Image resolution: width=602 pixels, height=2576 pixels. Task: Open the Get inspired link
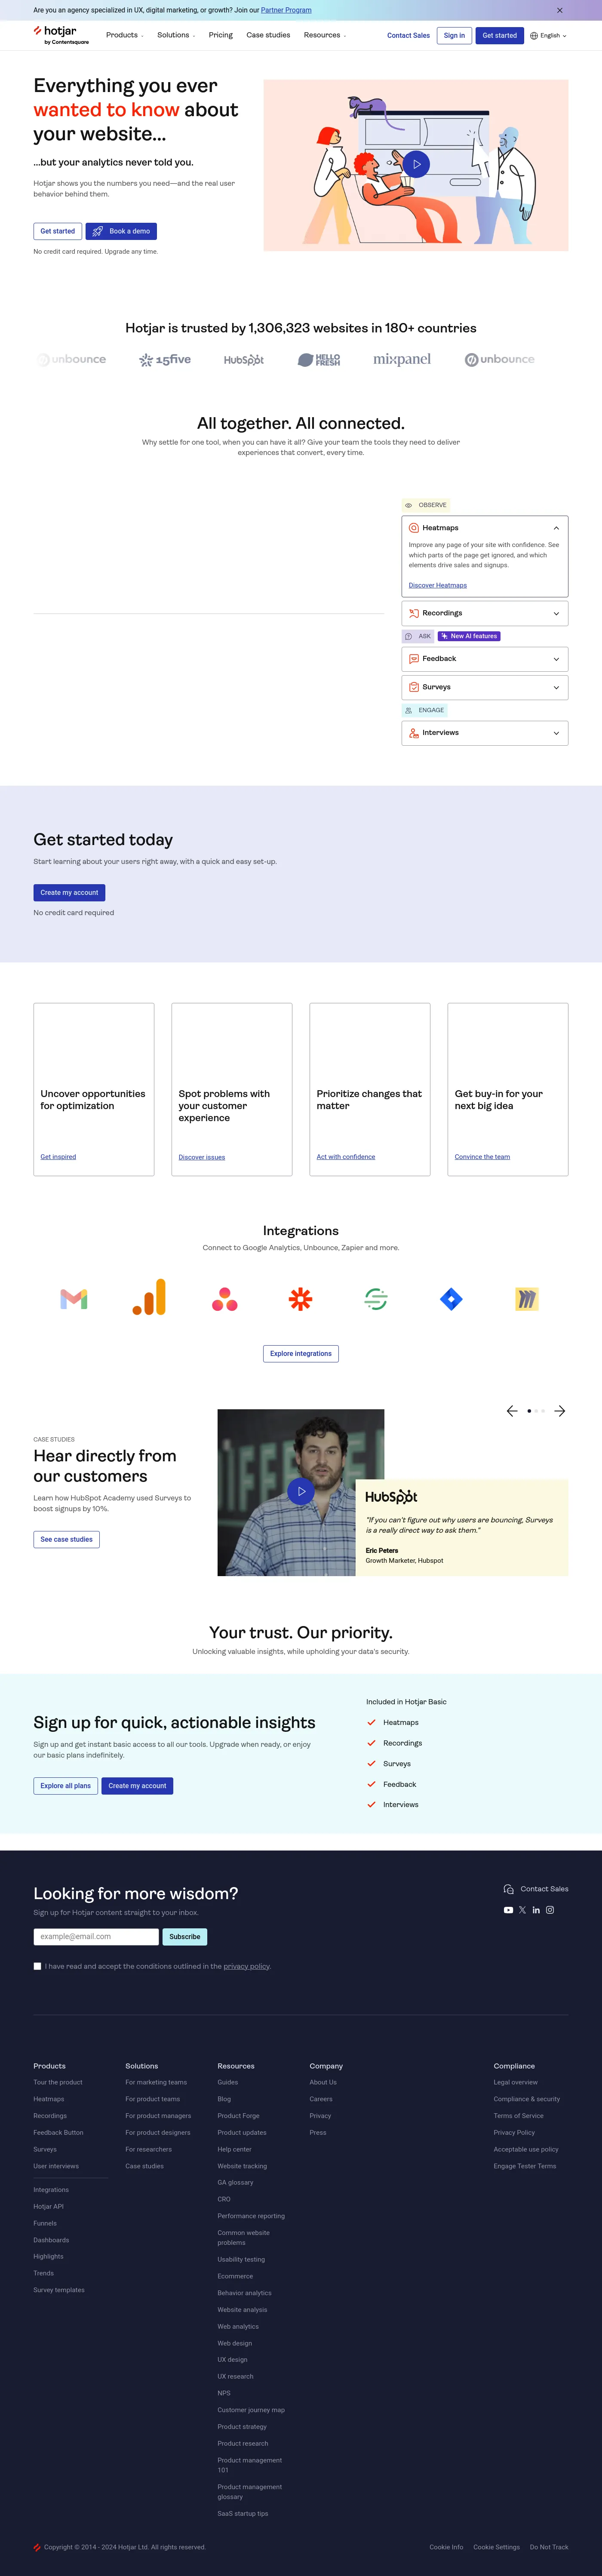coord(58,1157)
